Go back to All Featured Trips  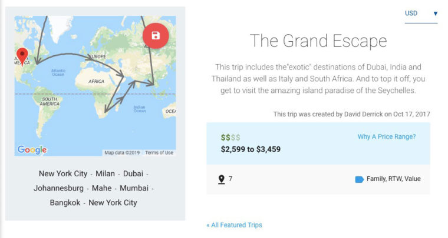pos(234,225)
